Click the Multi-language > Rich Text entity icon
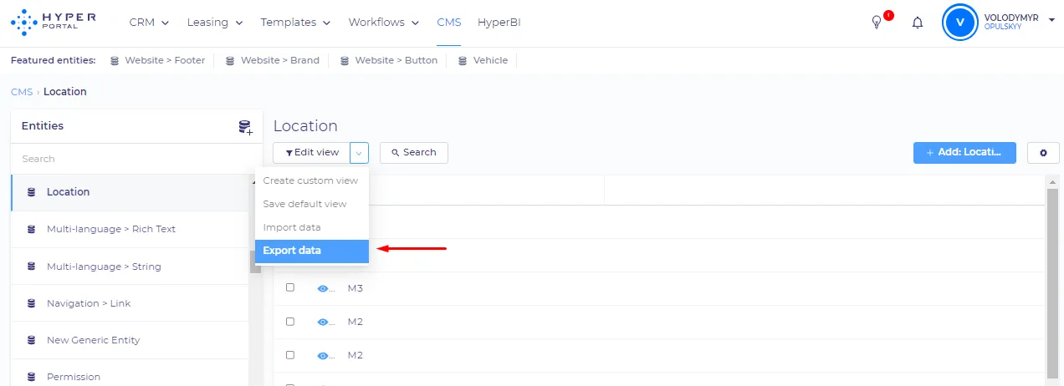The height and width of the screenshot is (386, 1064). 32,229
